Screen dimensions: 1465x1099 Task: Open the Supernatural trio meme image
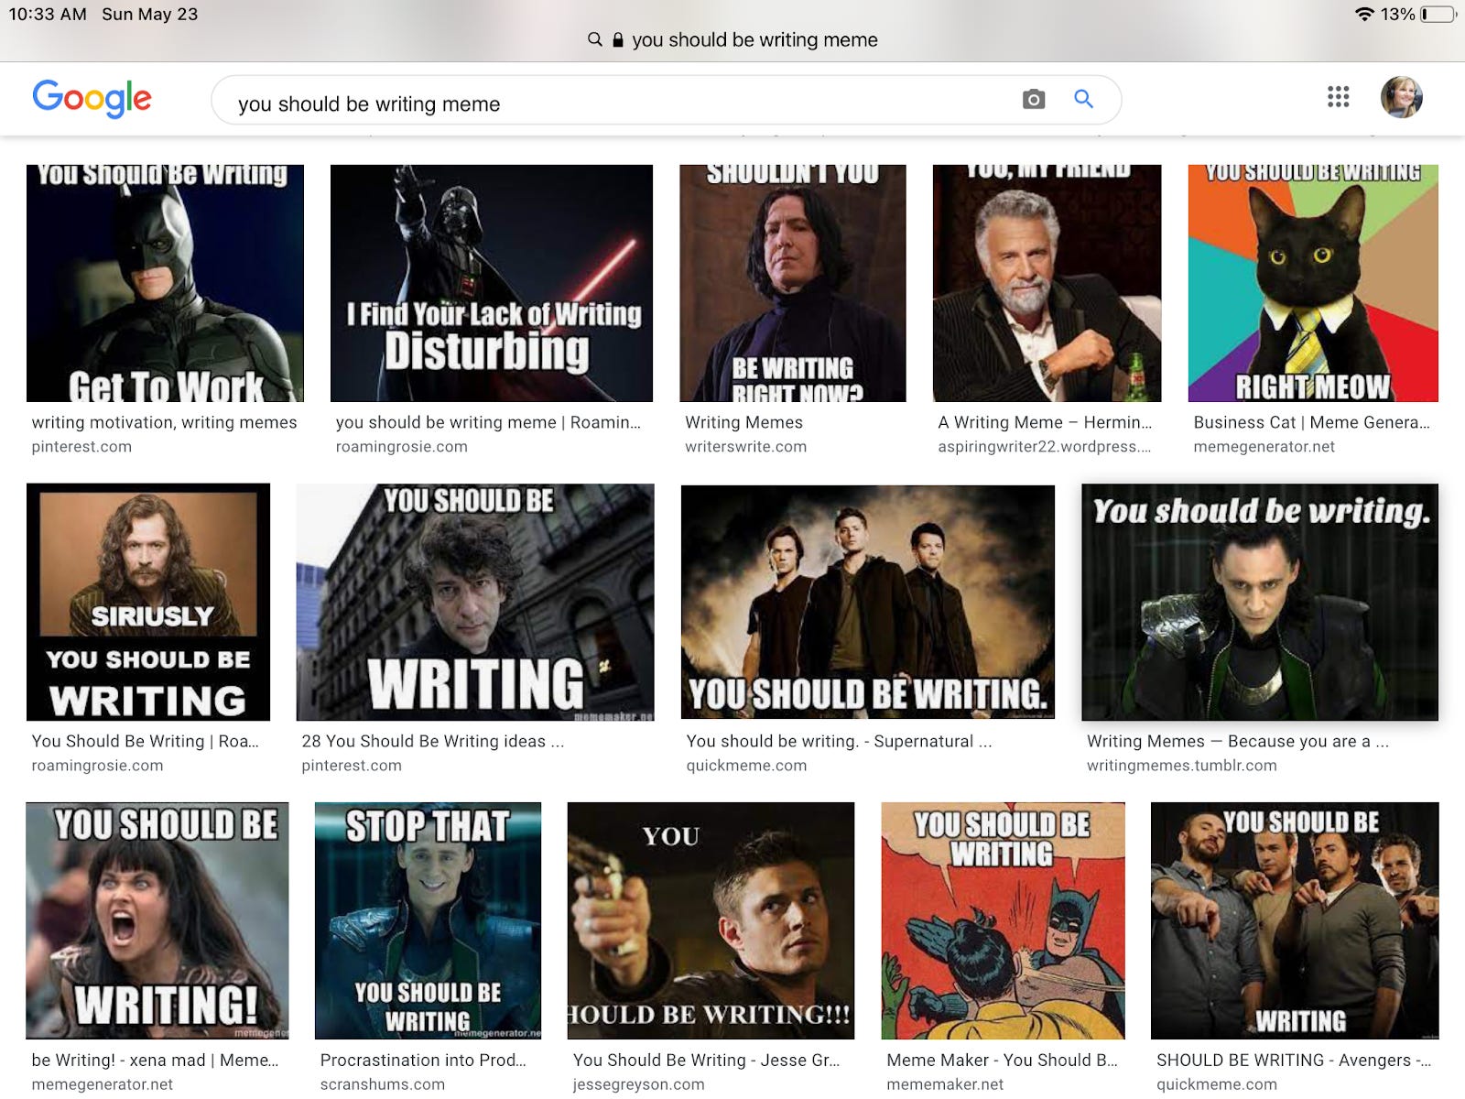pyautogui.click(x=868, y=602)
